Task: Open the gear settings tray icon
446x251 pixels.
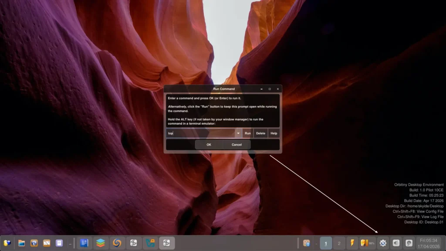Action: [x=383, y=243]
